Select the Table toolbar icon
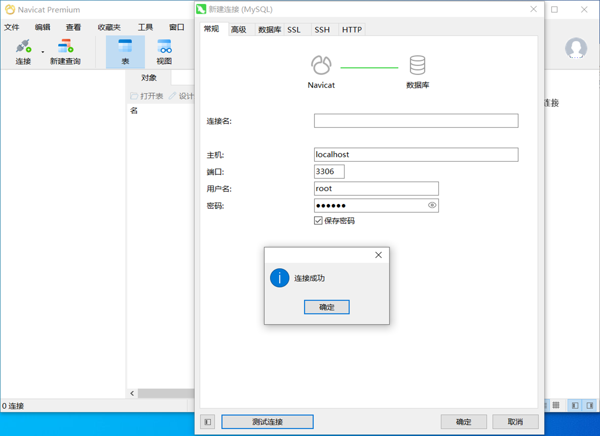Viewport: 600px width, 436px height. click(x=125, y=52)
